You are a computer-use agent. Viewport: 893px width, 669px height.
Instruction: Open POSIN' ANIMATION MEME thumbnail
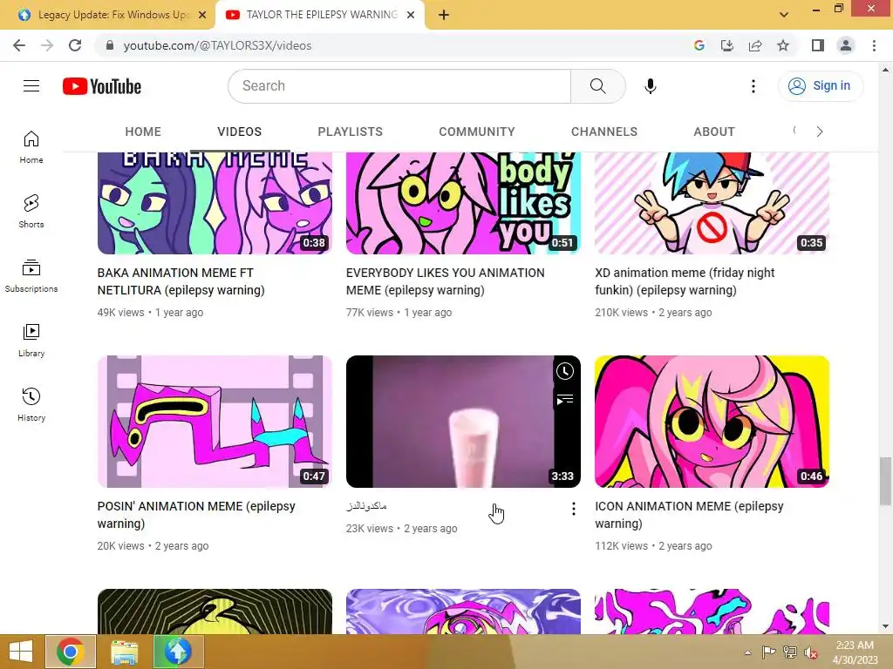pos(215,422)
